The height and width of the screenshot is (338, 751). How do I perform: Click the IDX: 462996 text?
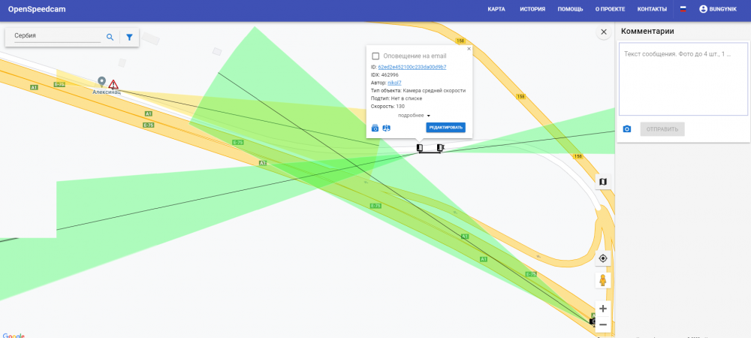click(385, 75)
